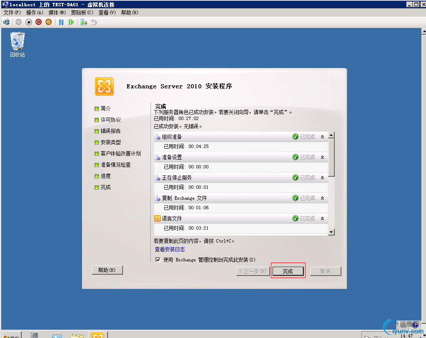
Task: Collapse the 组织准备 section chevron
Action: coord(322,137)
